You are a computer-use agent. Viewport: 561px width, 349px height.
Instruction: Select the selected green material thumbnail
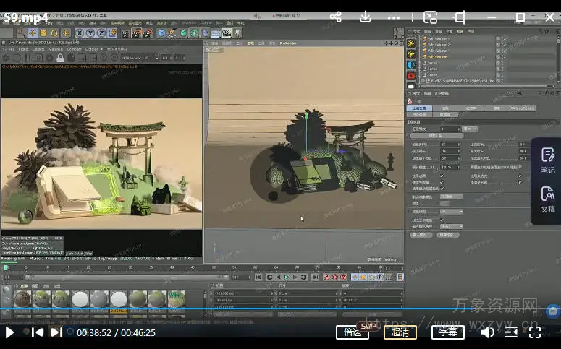(x=176, y=299)
